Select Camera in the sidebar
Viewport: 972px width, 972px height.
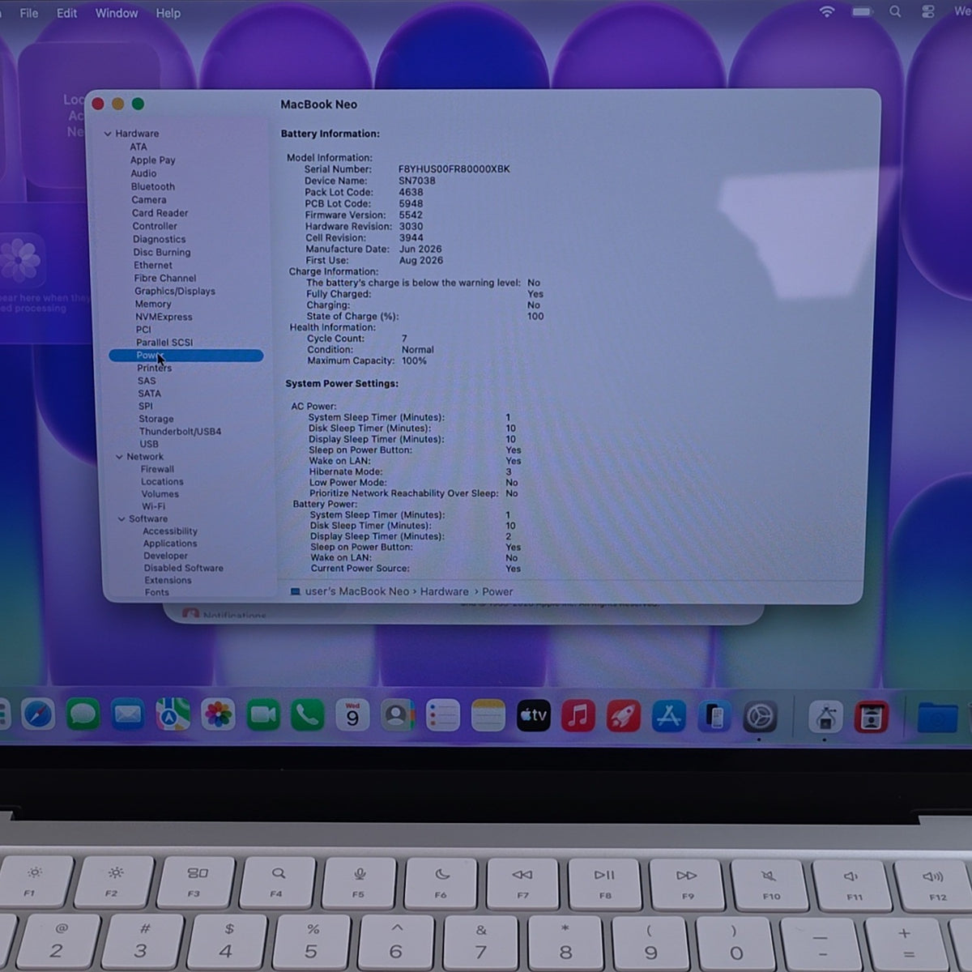click(149, 200)
